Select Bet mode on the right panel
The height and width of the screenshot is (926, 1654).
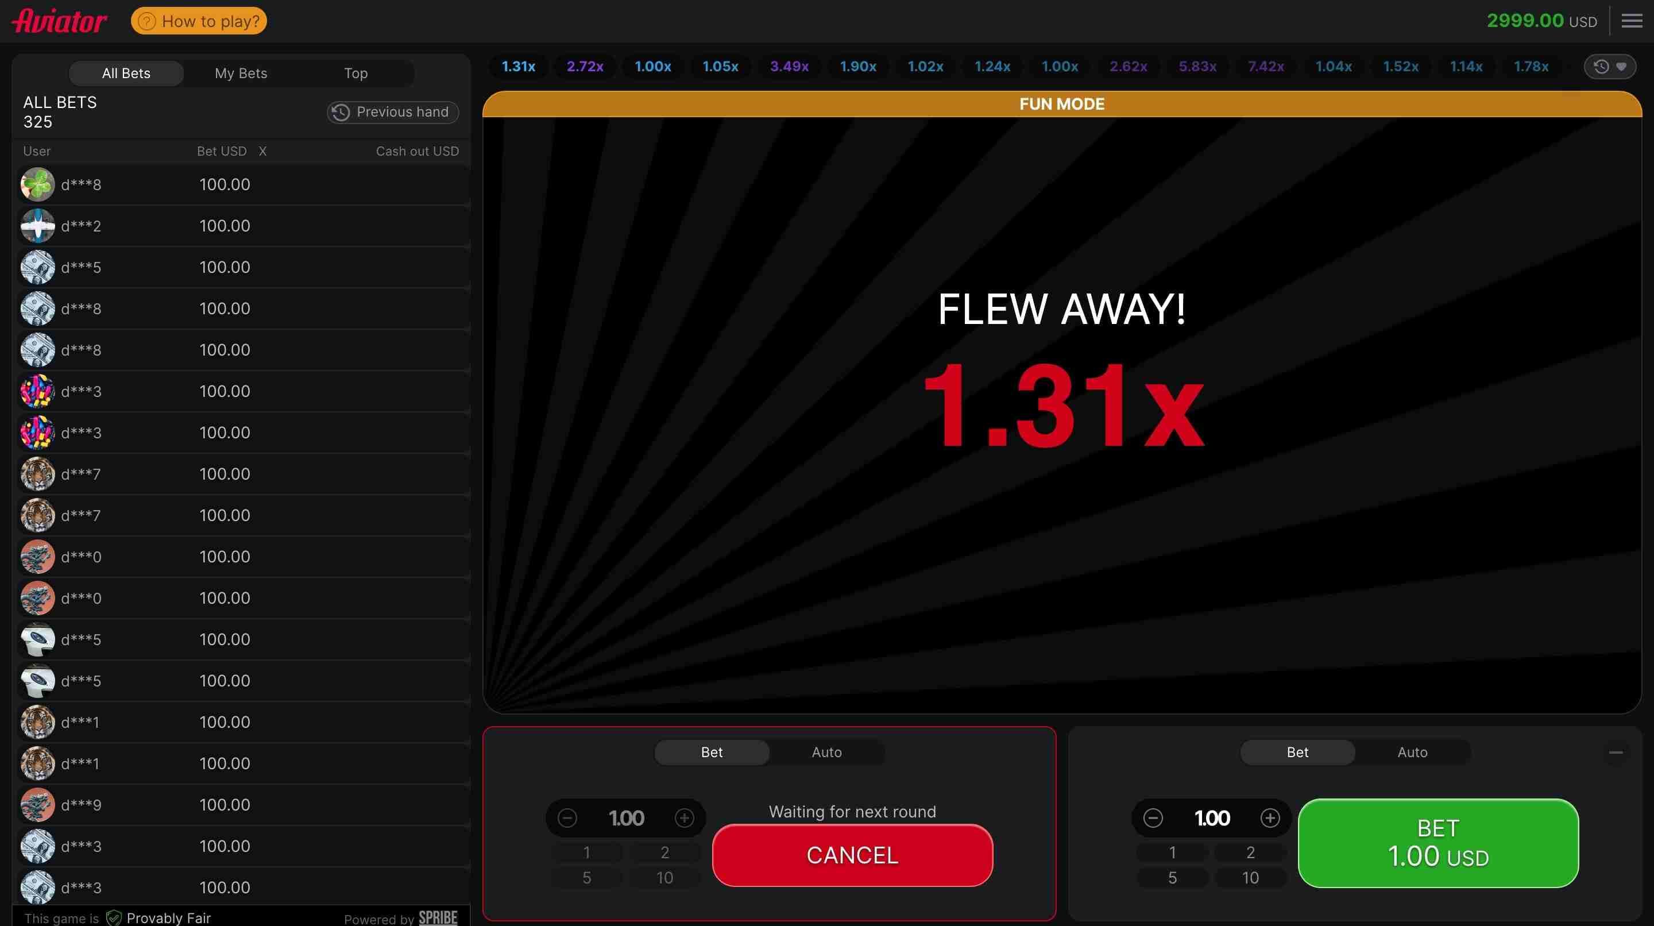[x=1298, y=752]
